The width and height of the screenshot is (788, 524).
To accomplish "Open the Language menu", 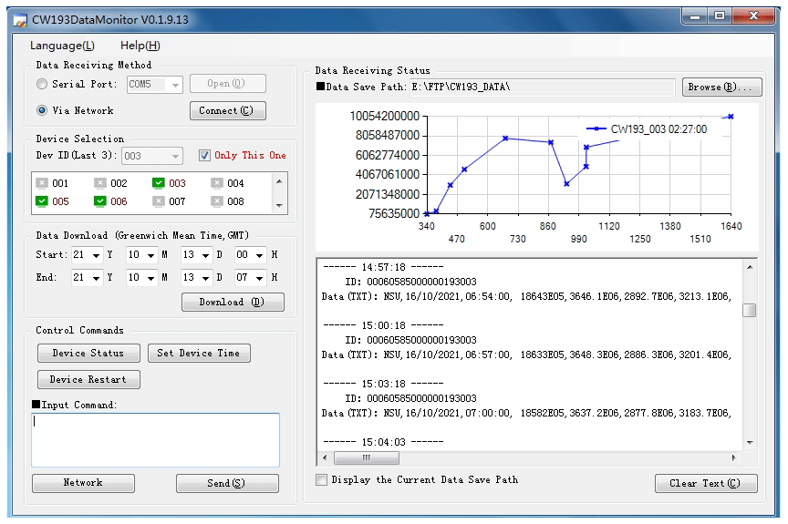I will [62, 46].
